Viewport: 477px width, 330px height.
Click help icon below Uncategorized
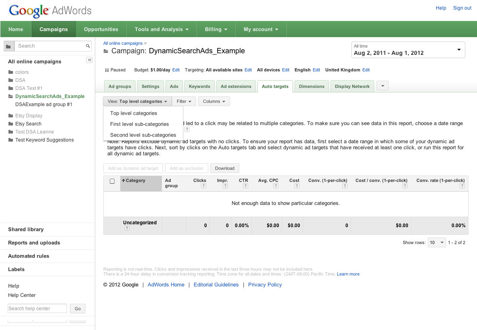click(x=127, y=228)
